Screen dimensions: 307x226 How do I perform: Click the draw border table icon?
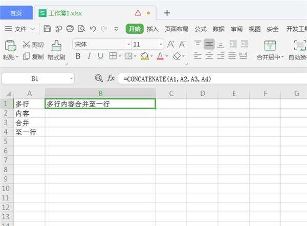pos(128,56)
